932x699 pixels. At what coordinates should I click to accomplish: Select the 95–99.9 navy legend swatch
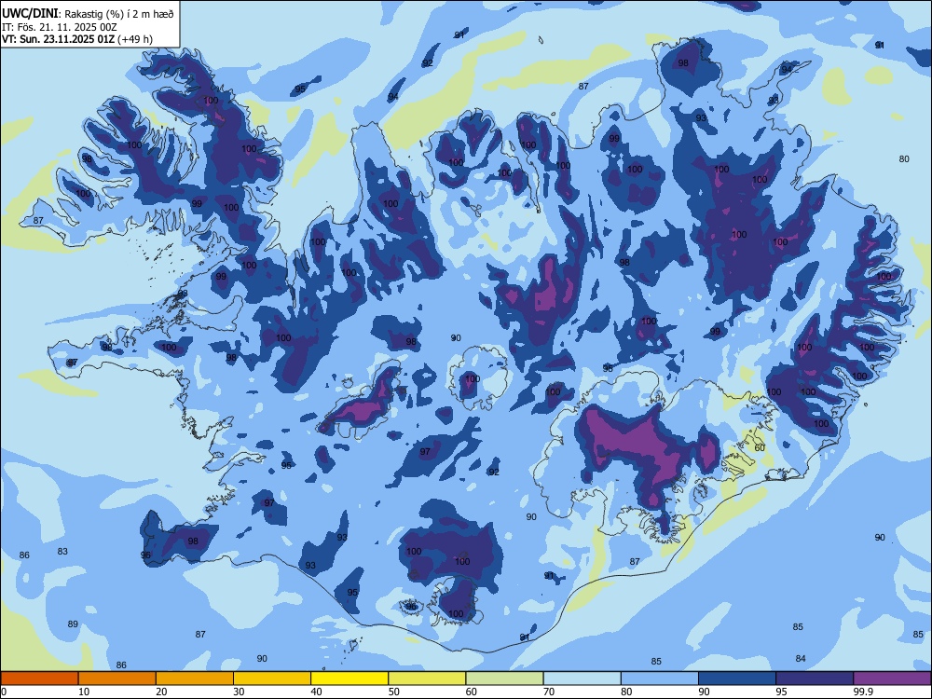815,678
